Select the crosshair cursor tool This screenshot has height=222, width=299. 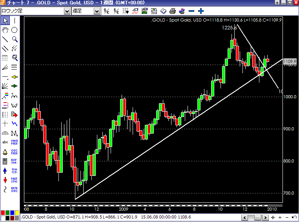click(x=5, y=124)
